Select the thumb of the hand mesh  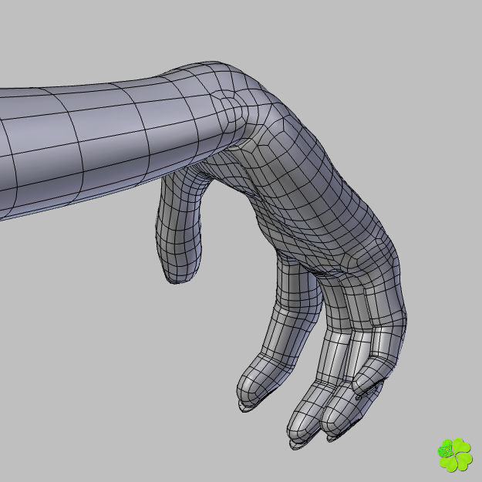(179, 228)
